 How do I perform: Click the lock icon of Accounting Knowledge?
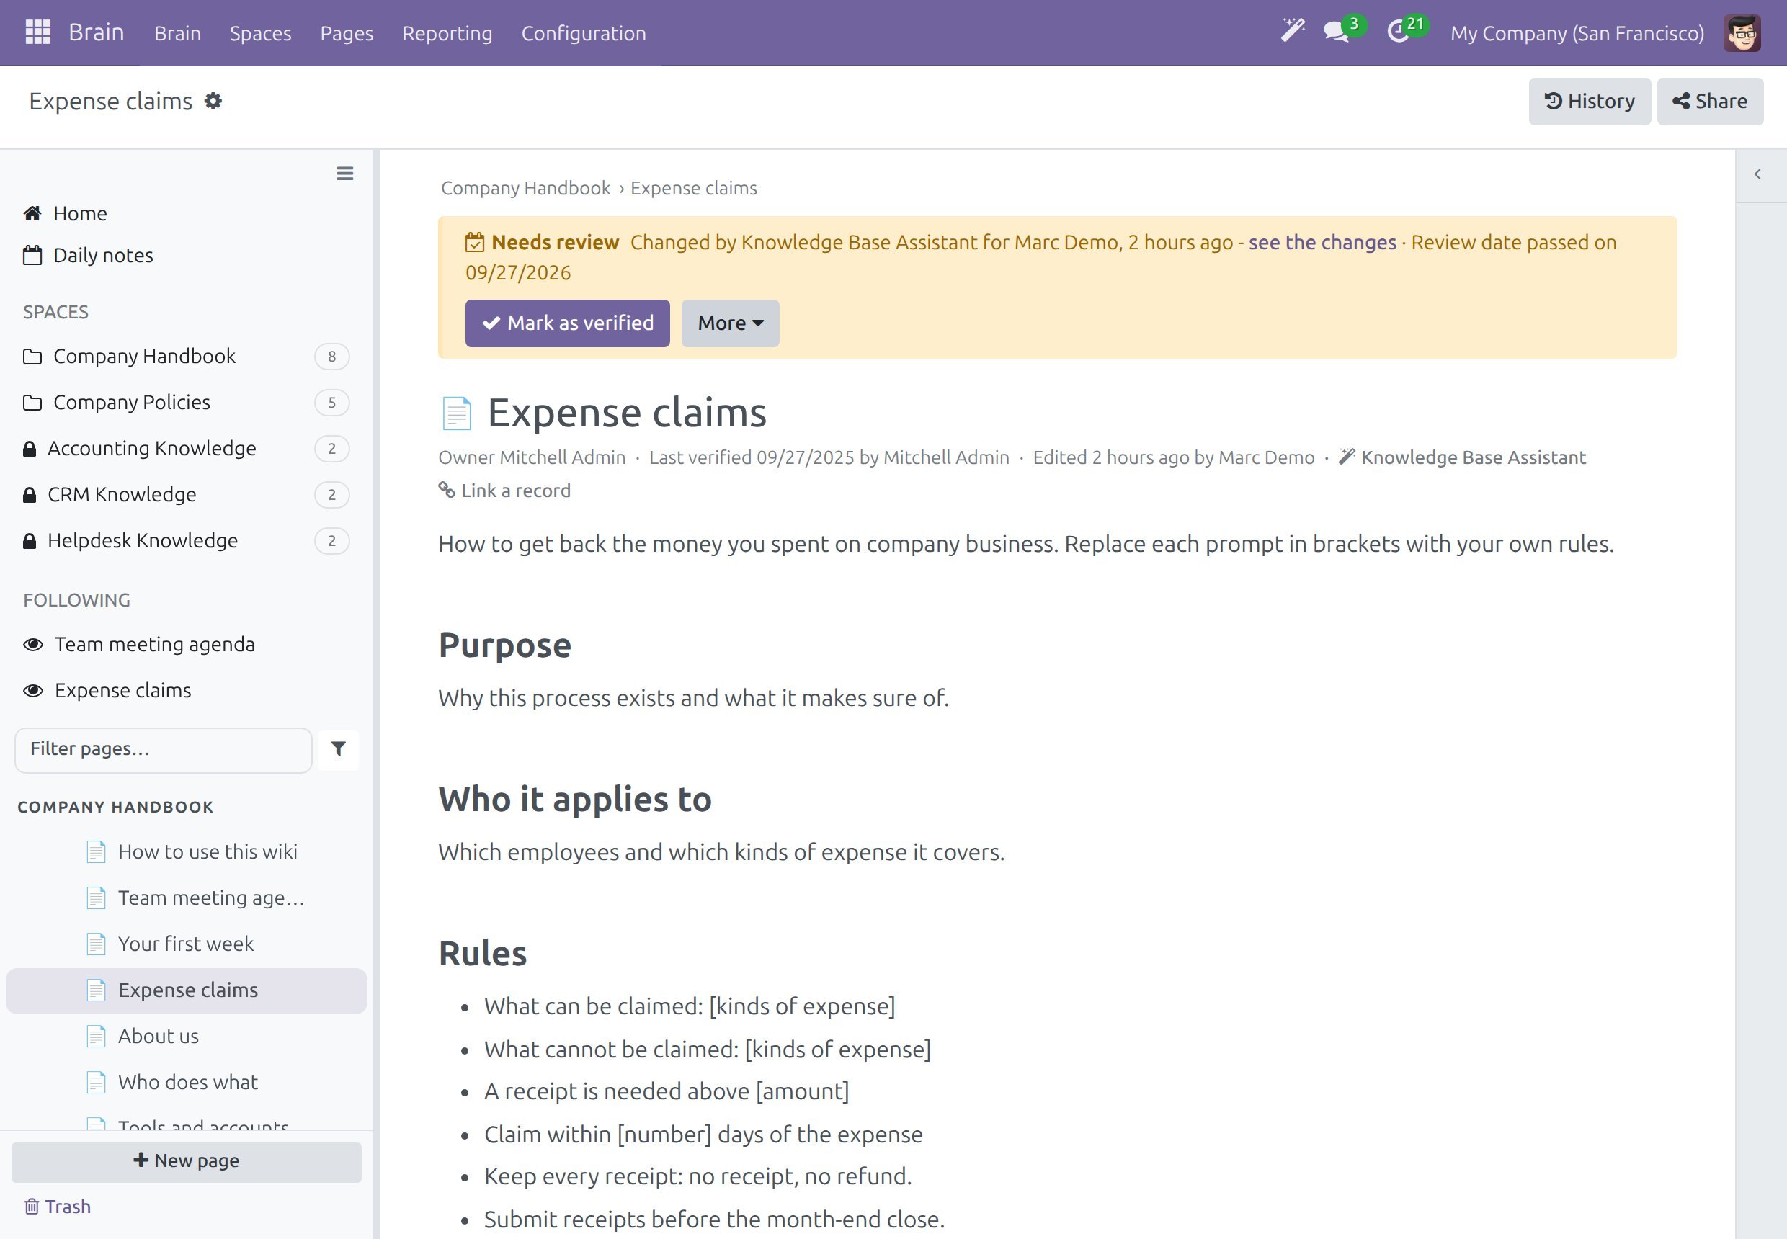coord(30,449)
